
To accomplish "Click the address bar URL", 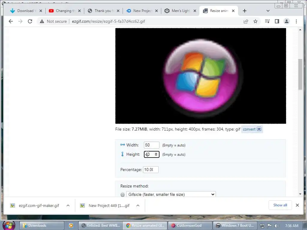I will point(108,21).
